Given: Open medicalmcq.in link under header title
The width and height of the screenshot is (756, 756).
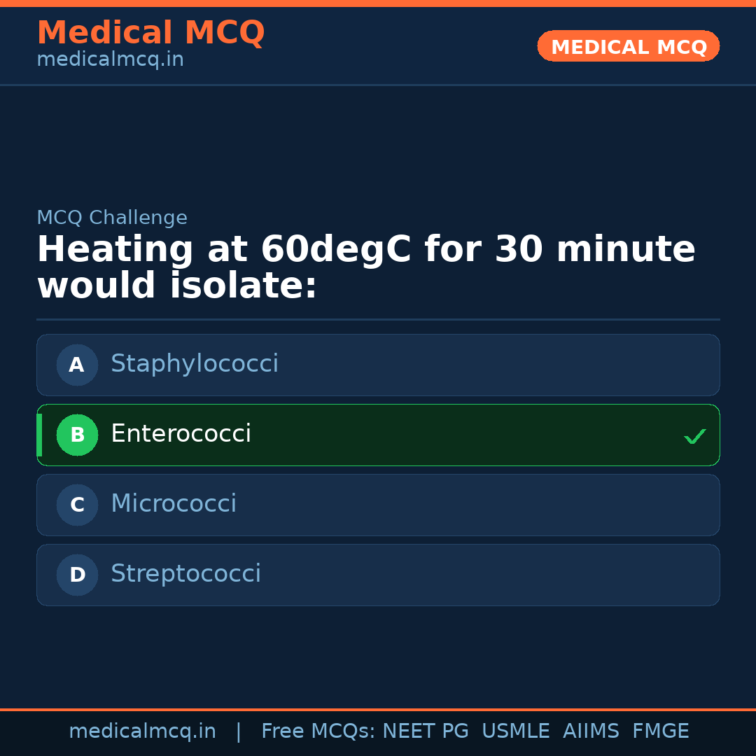Looking at the screenshot, I should click(x=110, y=59).
